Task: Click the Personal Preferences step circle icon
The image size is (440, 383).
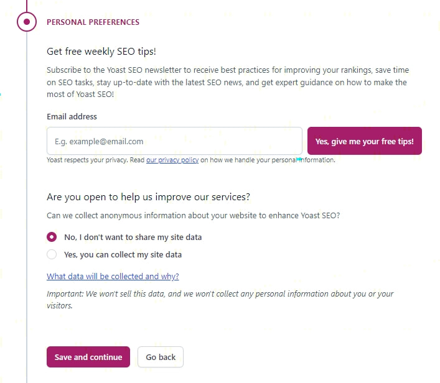Action: click(26, 22)
